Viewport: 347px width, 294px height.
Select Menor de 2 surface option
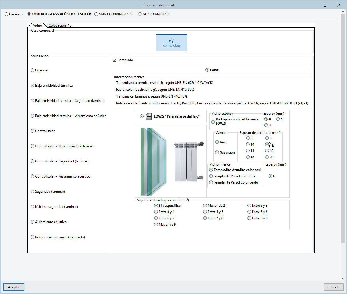click(x=214, y=206)
